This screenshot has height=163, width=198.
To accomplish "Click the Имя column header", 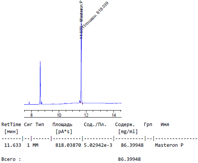I will point(165,125).
